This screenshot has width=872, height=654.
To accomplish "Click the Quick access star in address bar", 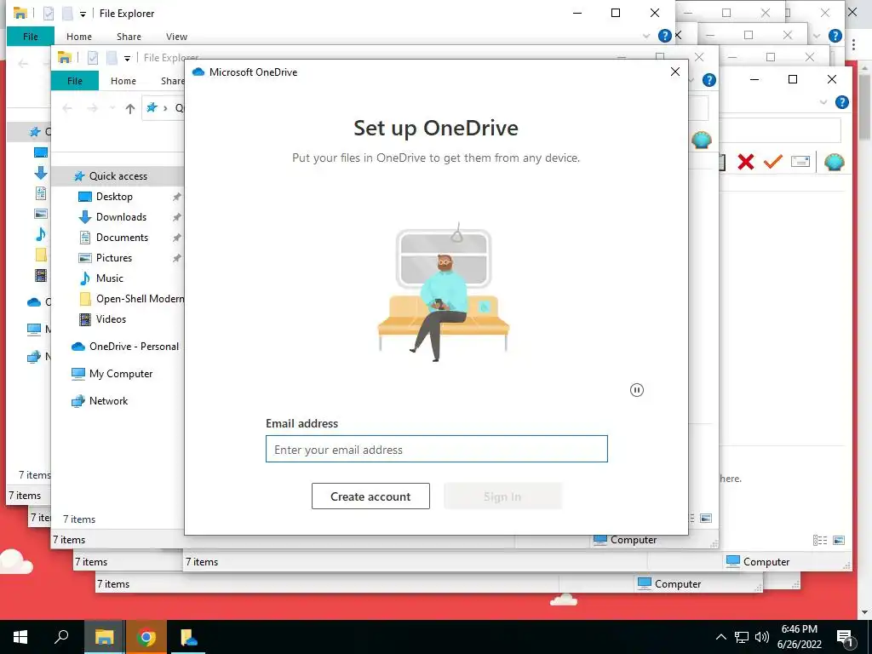I will (152, 108).
